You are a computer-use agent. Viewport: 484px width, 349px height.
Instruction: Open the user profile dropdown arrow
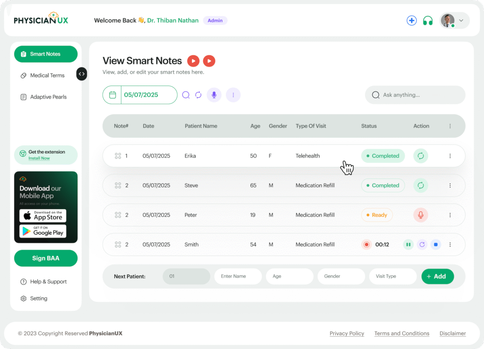pyautogui.click(x=461, y=21)
